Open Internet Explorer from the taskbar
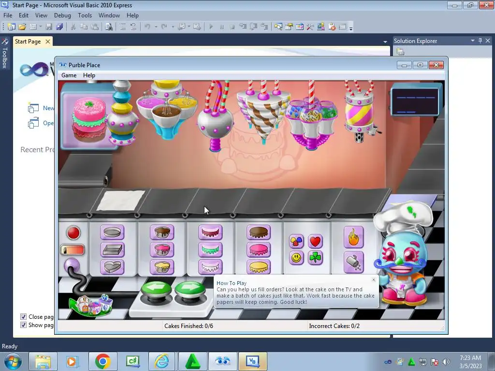The width and height of the screenshot is (495, 371). pyautogui.click(x=162, y=361)
